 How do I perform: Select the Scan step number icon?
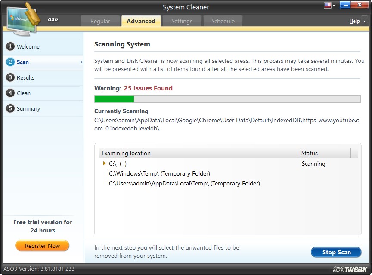tap(10, 62)
